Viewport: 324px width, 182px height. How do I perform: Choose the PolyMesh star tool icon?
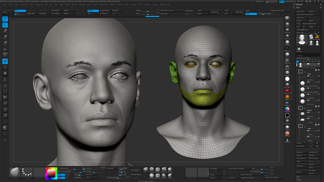point(299,49)
